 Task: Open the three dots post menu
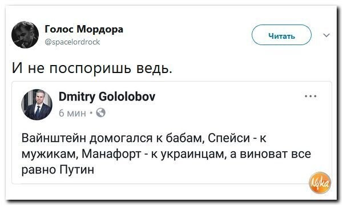[x=311, y=96]
